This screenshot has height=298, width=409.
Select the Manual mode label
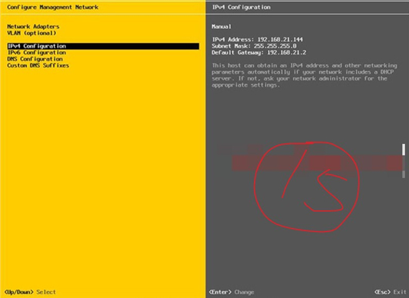[x=222, y=27]
